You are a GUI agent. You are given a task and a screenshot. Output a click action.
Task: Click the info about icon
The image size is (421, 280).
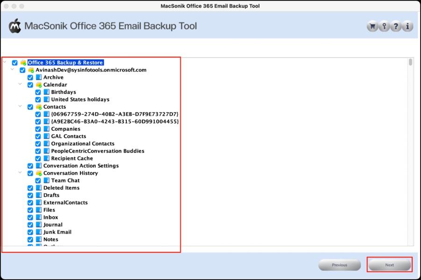point(407,26)
